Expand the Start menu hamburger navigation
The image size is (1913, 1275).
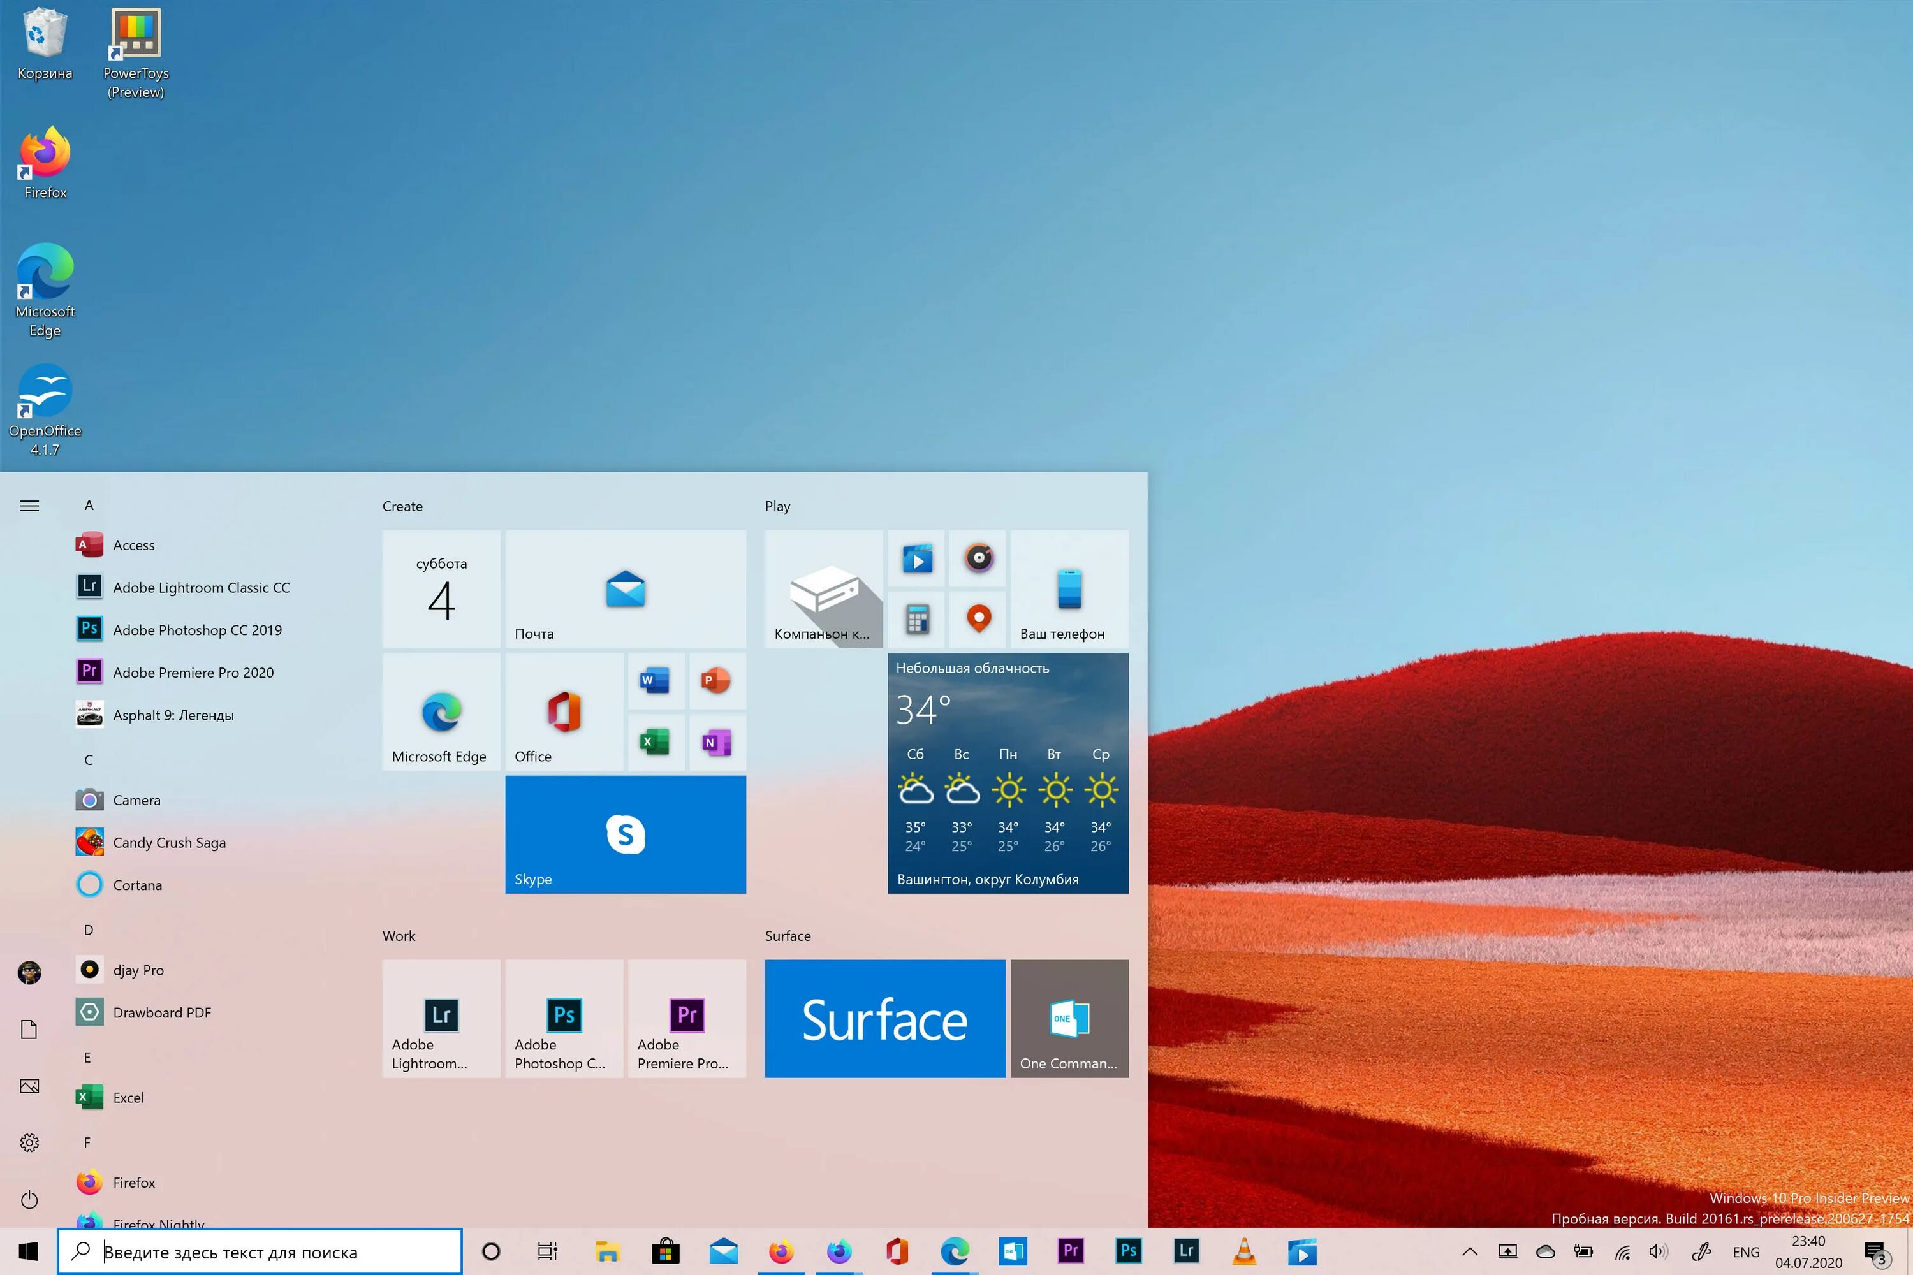pyautogui.click(x=29, y=506)
